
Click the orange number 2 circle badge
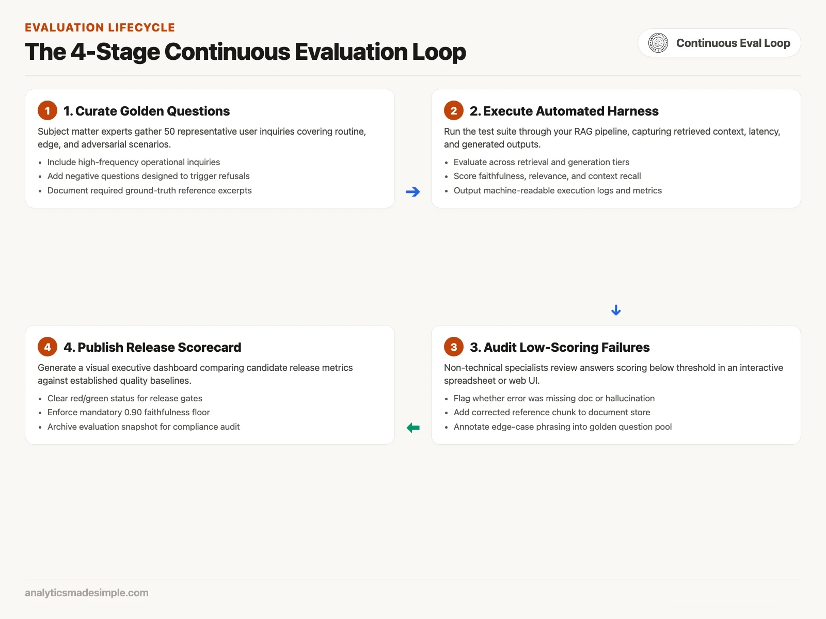tap(454, 110)
